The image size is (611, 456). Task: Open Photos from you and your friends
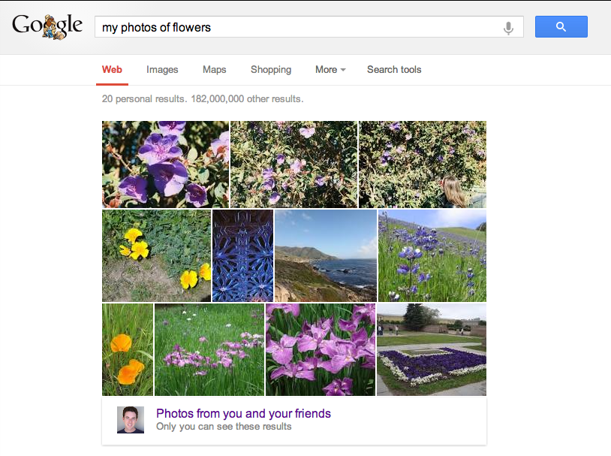pyautogui.click(x=243, y=413)
